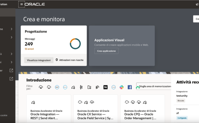Click the 'Bloccato' status badge

pyautogui.click(x=181, y=101)
